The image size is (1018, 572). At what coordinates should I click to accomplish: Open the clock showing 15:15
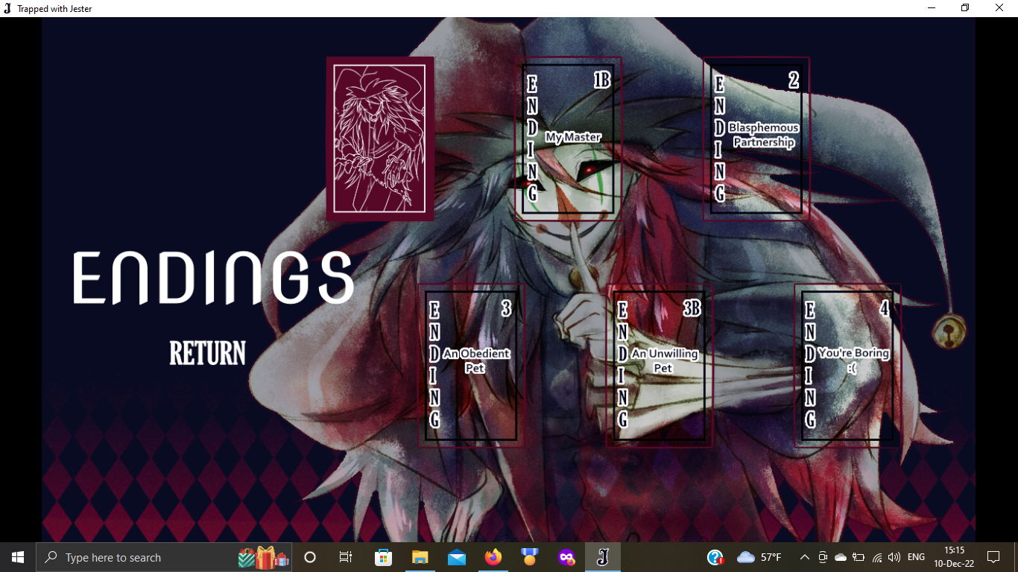(954, 557)
